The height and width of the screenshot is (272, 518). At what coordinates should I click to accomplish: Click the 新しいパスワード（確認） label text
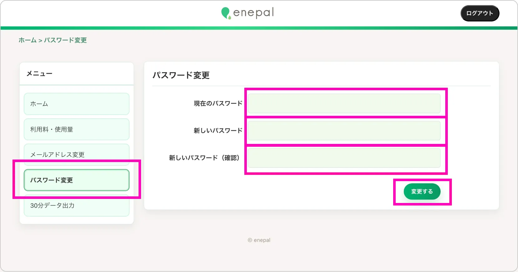[204, 158]
